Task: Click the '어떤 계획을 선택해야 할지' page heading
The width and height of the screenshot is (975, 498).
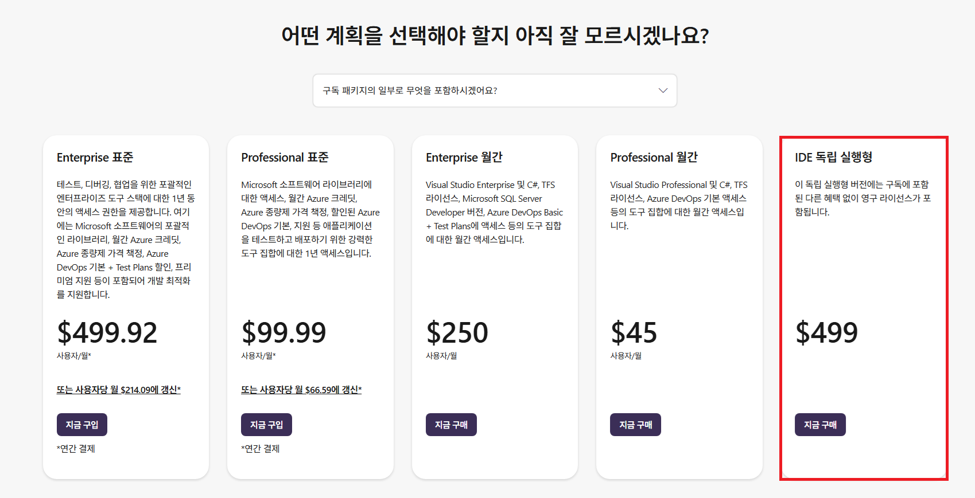Action: [x=495, y=36]
